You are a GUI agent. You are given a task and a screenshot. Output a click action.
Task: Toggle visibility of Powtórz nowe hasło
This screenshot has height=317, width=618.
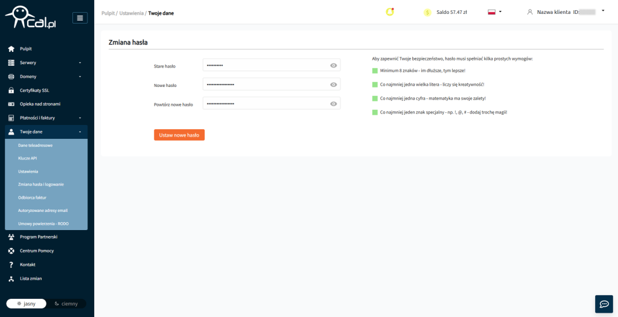tap(333, 104)
